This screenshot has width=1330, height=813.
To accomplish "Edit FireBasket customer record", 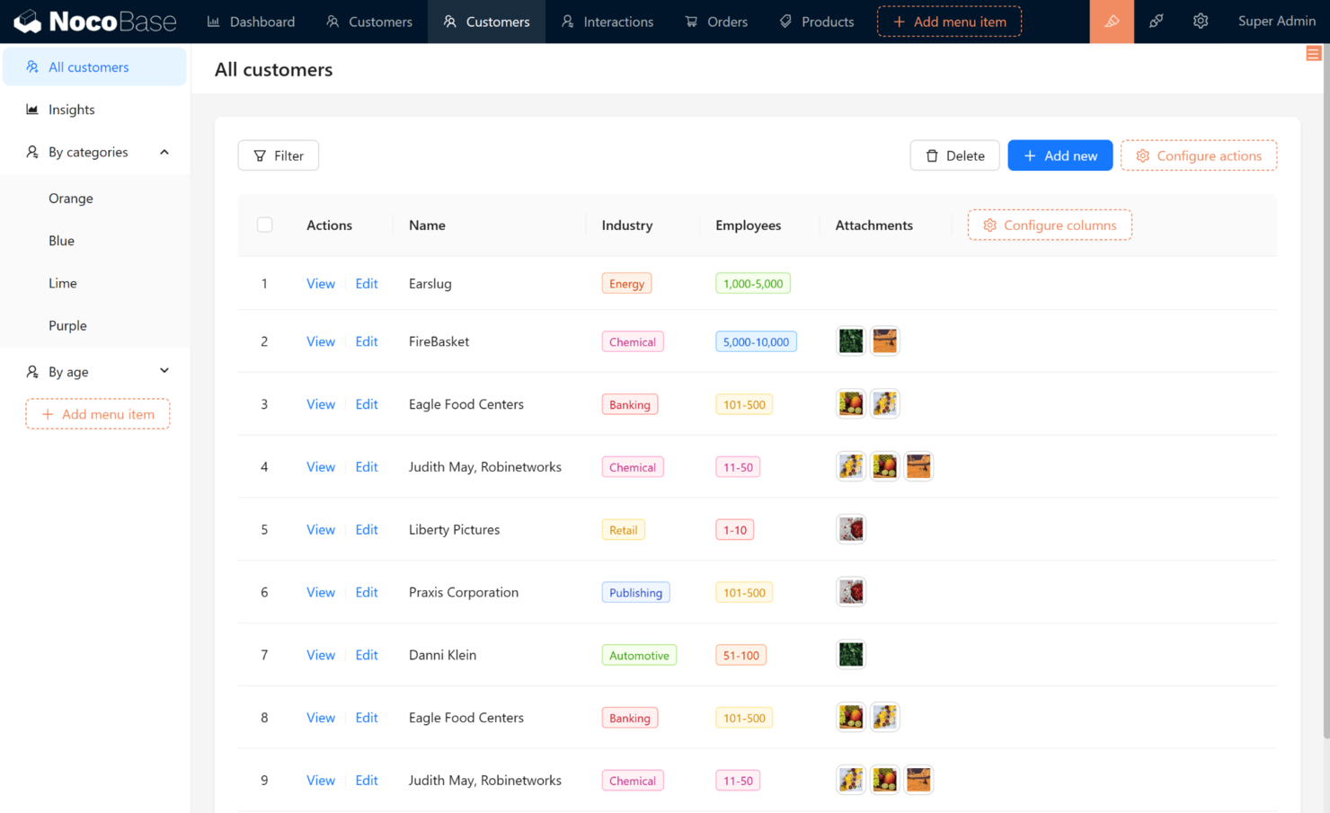I will (x=367, y=341).
